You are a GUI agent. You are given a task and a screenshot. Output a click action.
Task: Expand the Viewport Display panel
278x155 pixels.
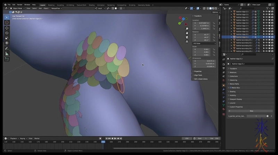236,99
